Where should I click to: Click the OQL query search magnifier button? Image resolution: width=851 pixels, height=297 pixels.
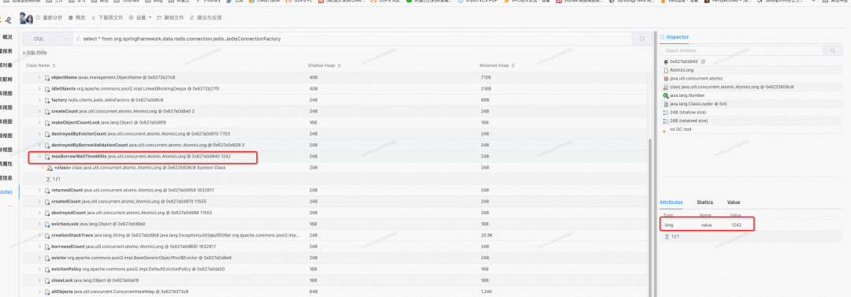642,39
